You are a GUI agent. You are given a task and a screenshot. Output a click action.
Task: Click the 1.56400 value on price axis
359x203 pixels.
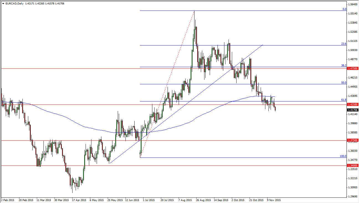point(352,4)
